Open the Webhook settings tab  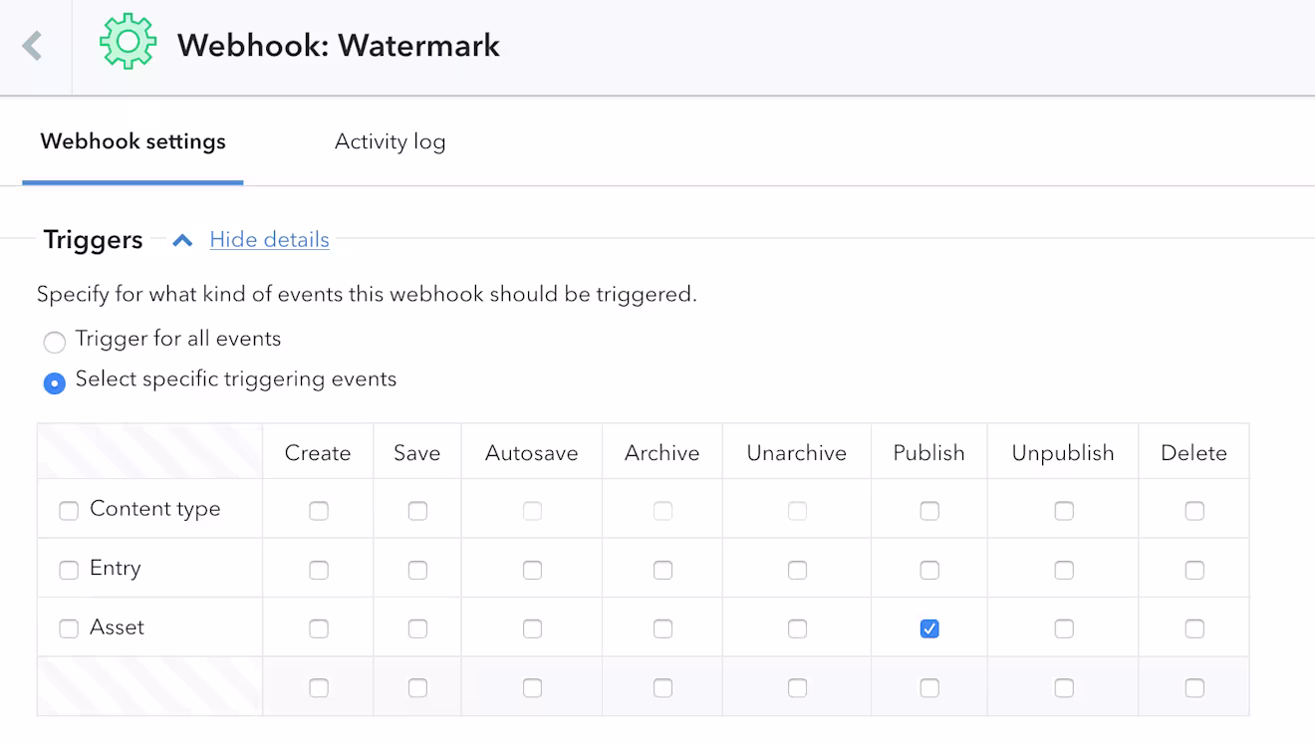132,141
